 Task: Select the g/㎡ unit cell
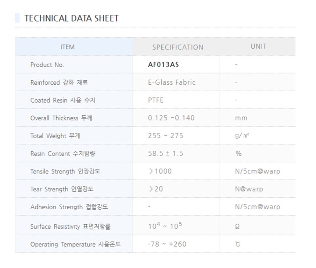242,136
